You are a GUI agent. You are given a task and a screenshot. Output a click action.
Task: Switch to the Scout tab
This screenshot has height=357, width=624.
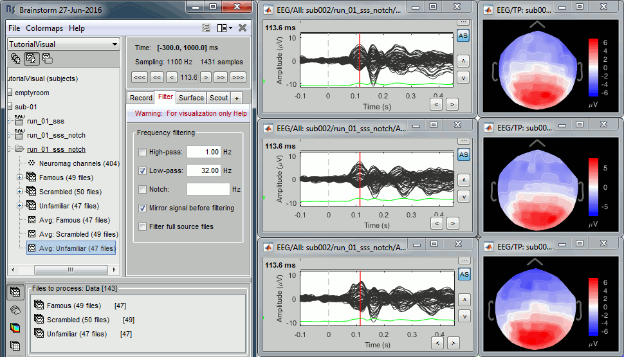pos(219,98)
